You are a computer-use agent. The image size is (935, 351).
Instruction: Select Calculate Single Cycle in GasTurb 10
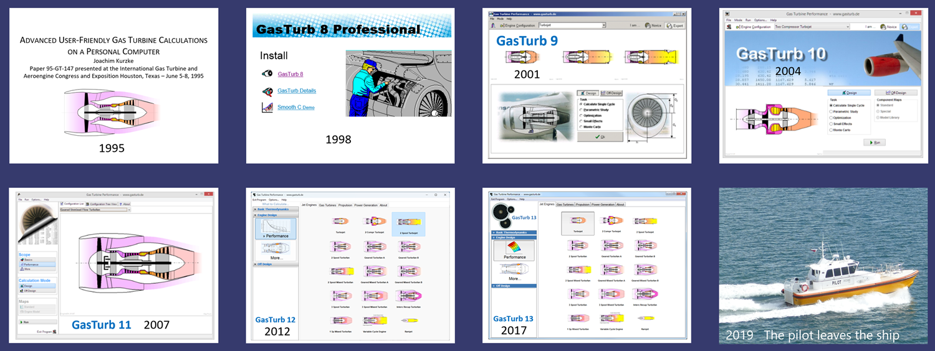coord(846,105)
